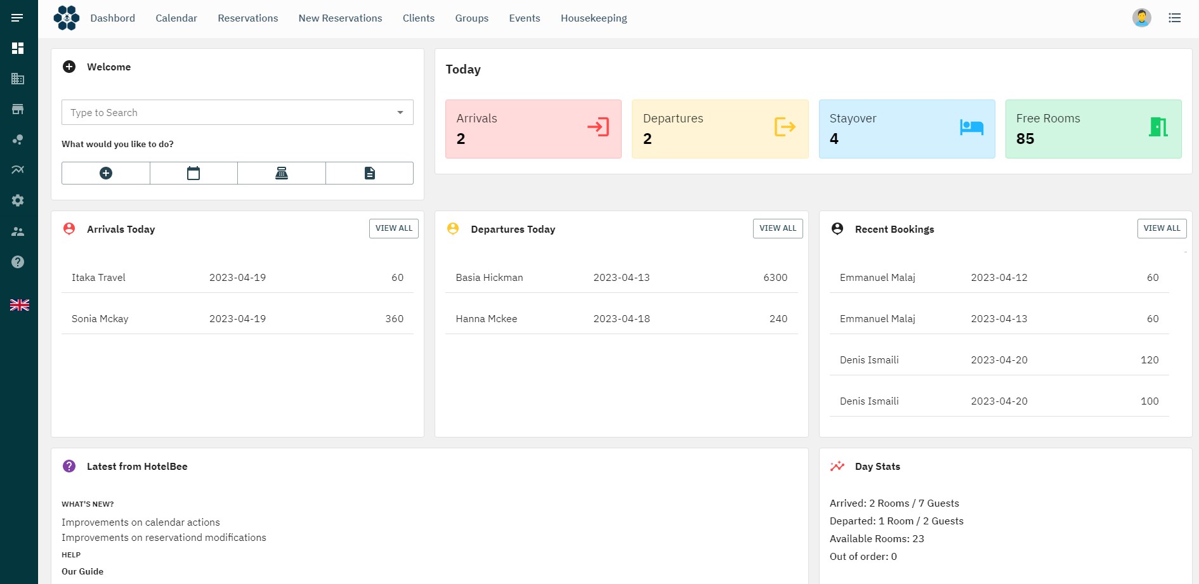Go to the Housekeeping menu item
The height and width of the screenshot is (584, 1199).
tap(593, 18)
